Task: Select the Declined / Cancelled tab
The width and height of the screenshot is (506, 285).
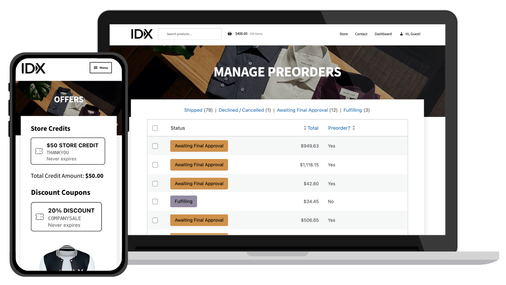Action: coord(241,110)
